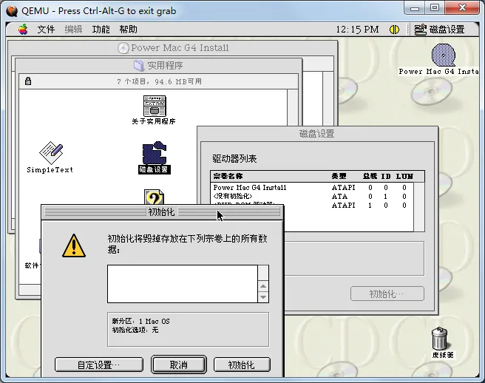Click the empty volume list box in 初始化 dialog
Screen dimensions: 485x383
[183, 284]
